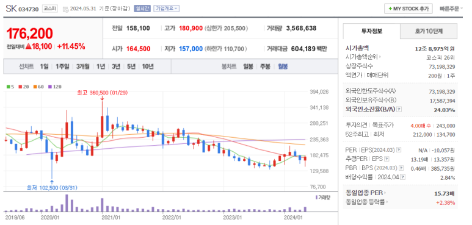Click the 코스피 market badge
Screen dimensions: 472x225
(x=49, y=9)
